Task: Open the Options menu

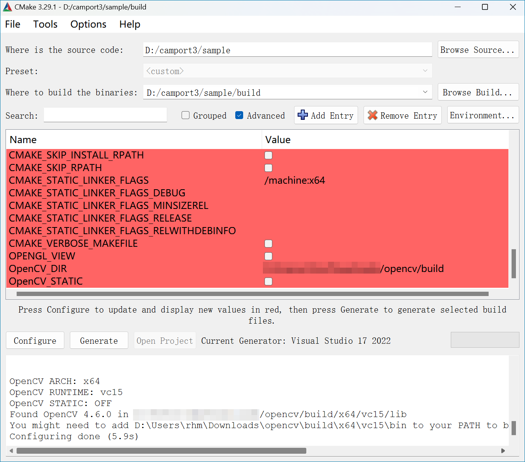Action: pyautogui.click(x=88, y=24)
